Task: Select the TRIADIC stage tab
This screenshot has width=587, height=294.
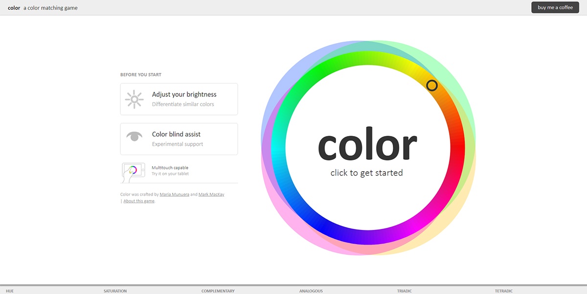Action: 405,291
